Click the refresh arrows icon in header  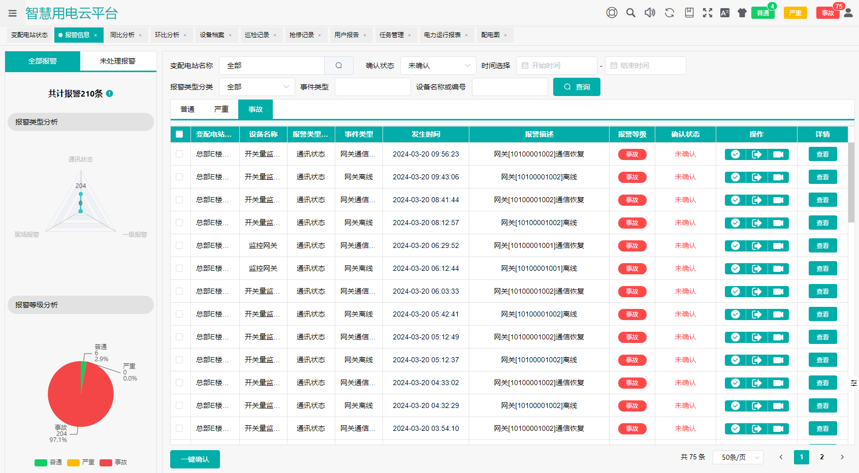pyautogui.click(x=670, y=13)
